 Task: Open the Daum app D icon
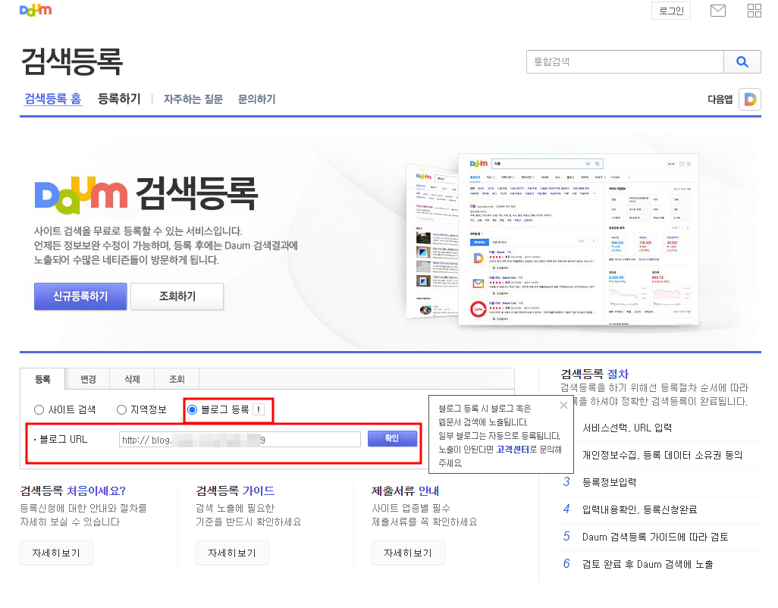[750, 99]
